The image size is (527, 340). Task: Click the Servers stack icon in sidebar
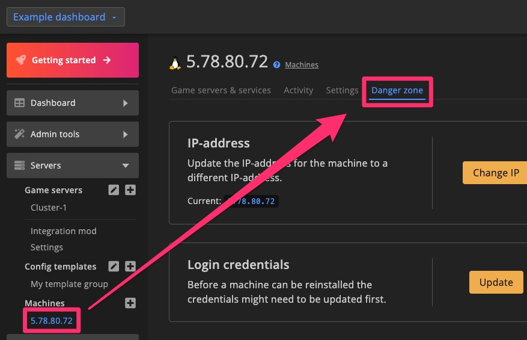(19, 165)
